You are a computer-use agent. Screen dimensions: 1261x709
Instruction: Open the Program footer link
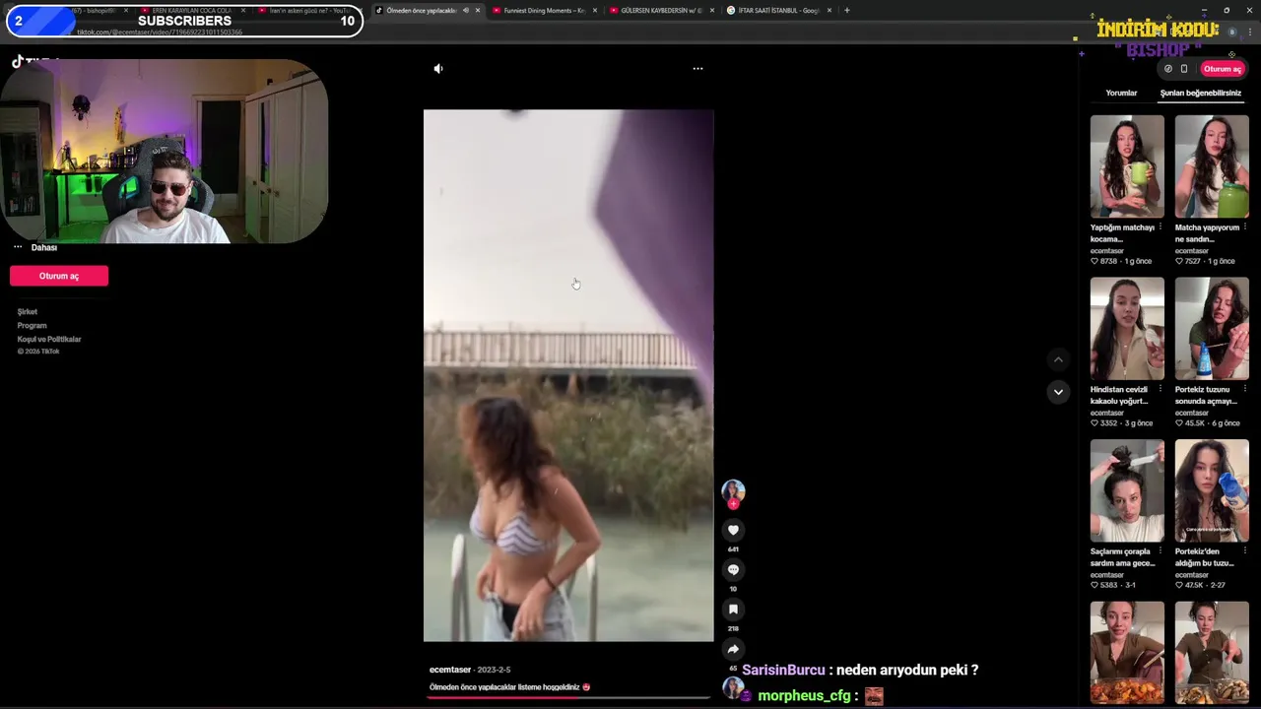pyautogui.click(x=32, y=325)
